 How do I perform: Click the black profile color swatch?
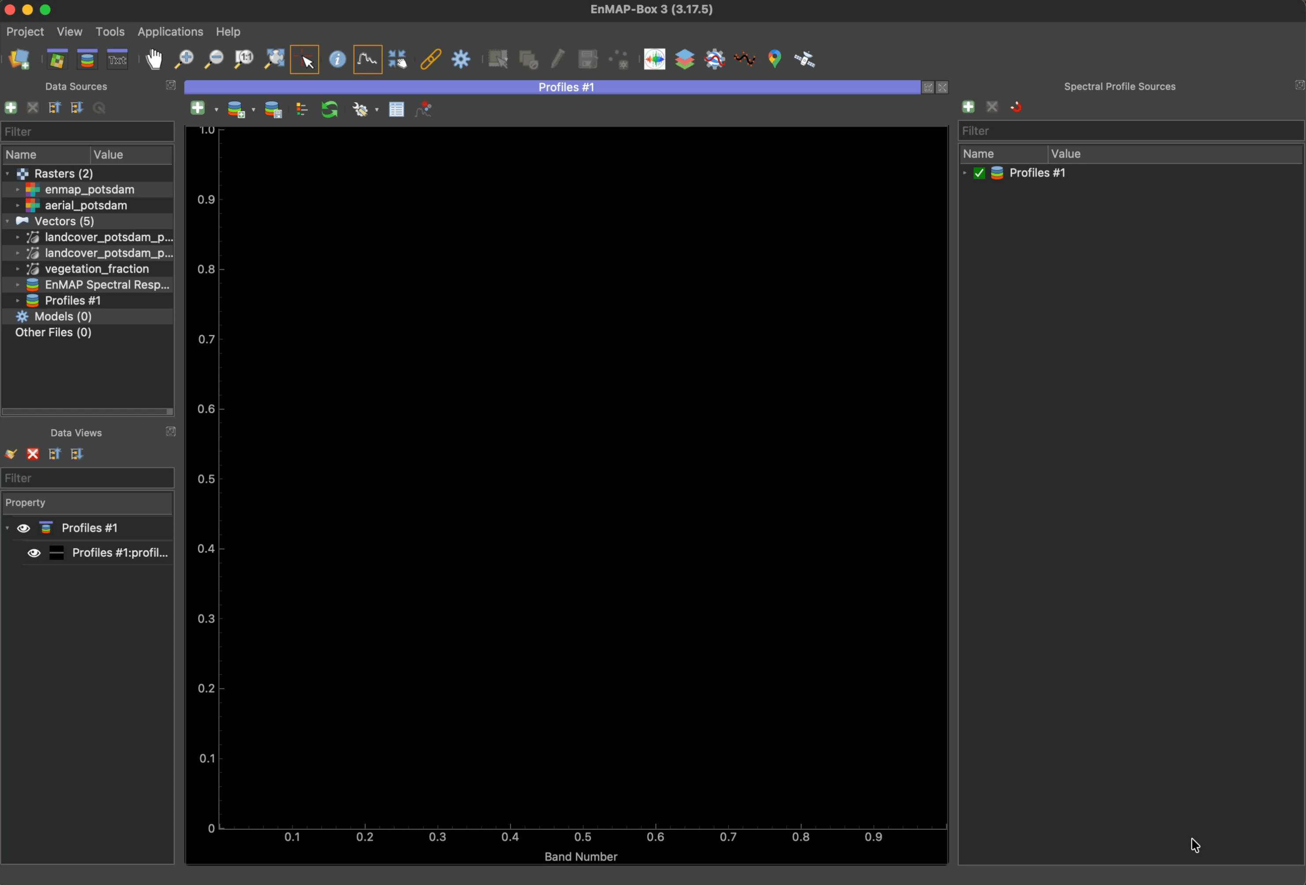(x=56, y=553)
